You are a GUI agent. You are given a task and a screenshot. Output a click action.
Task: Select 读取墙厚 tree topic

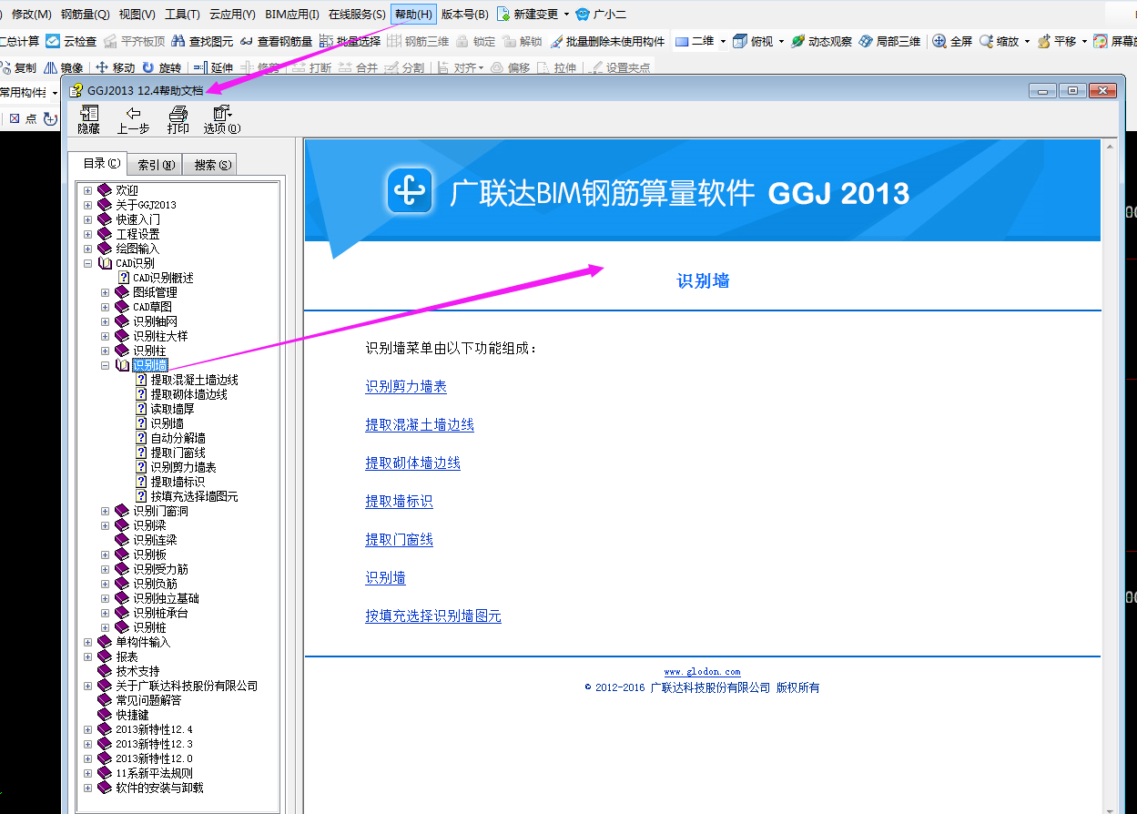[x=172, y=409]
